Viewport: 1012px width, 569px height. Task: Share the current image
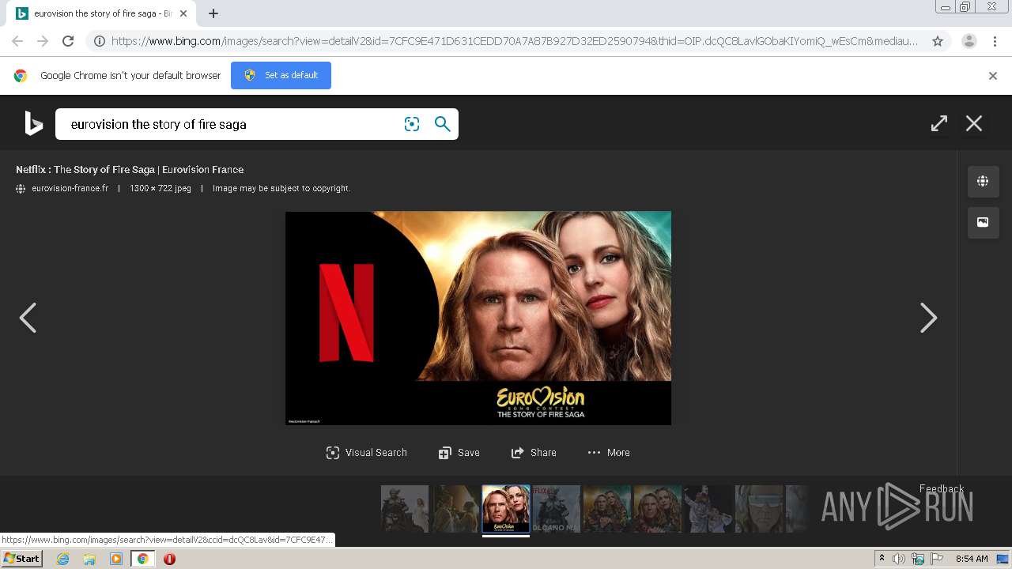(534, 453)
